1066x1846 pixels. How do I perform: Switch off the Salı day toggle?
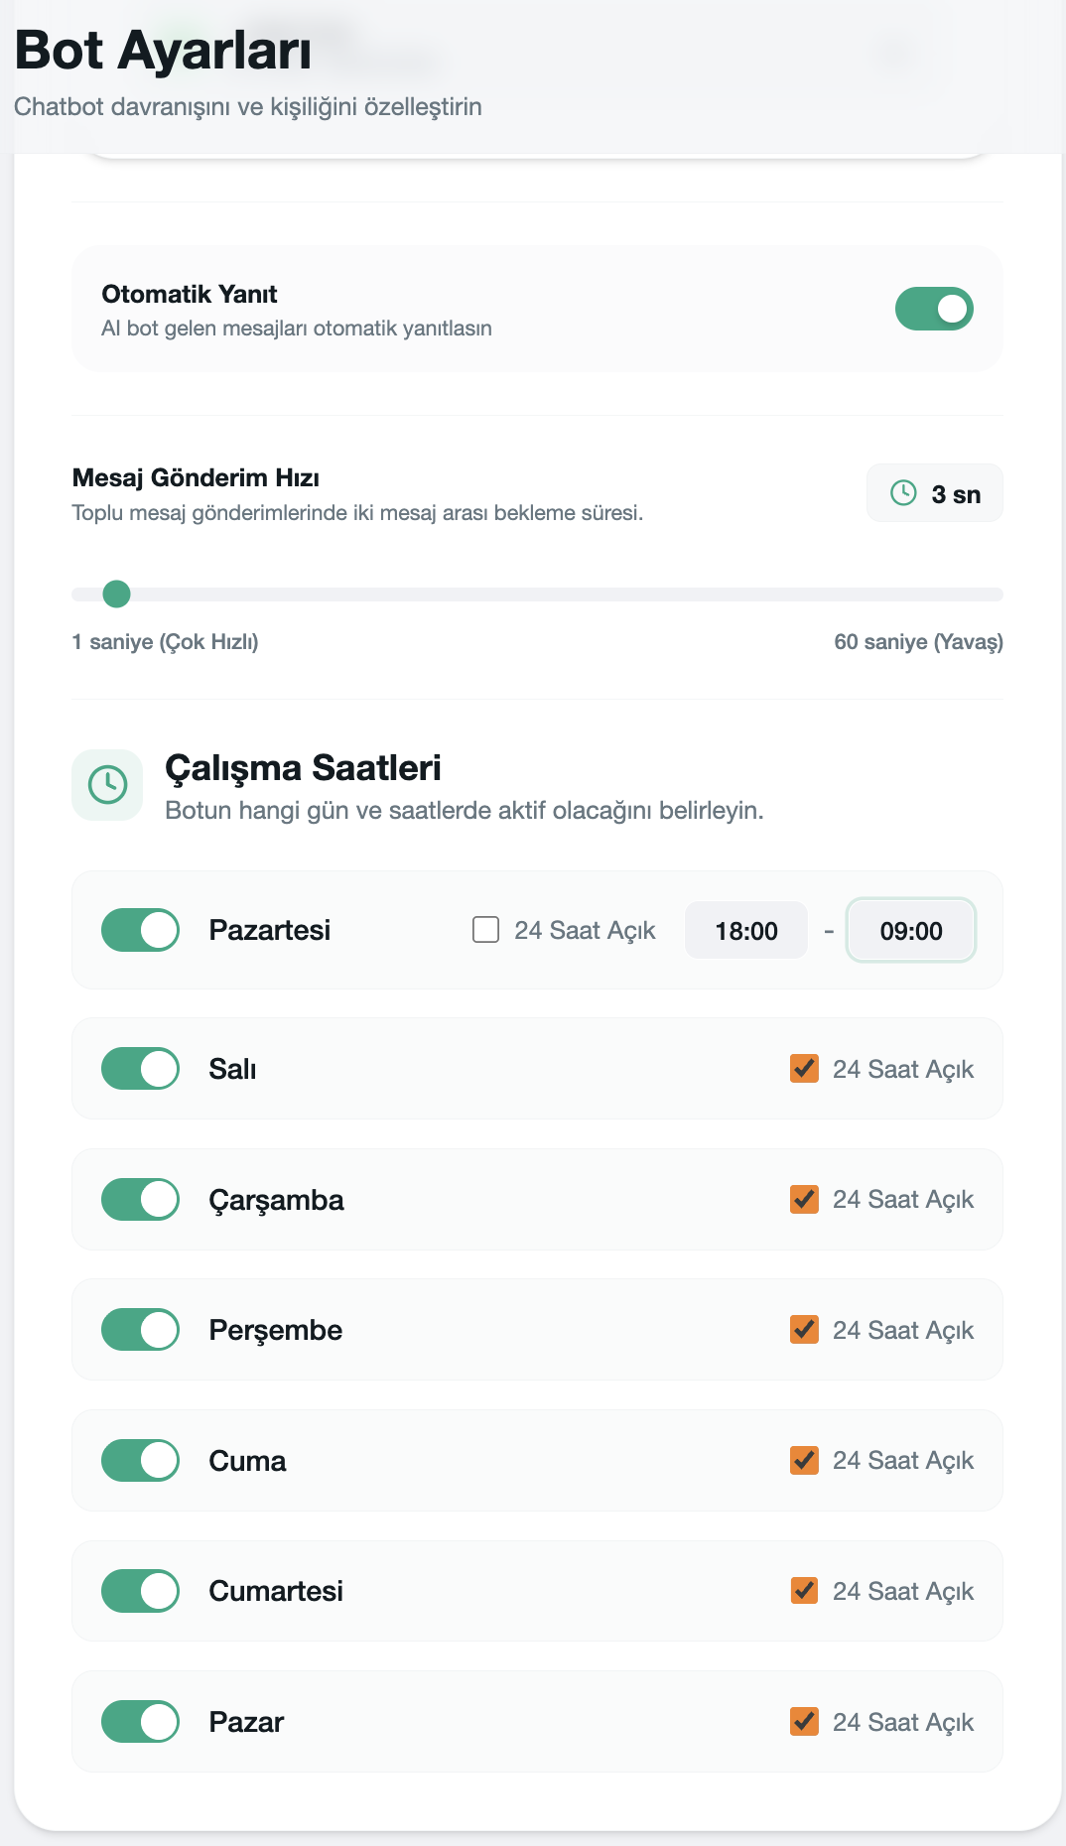(x=140, y=1069)
